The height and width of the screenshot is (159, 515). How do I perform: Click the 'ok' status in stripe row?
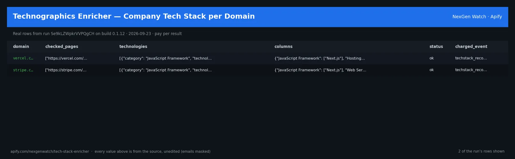tap(431, 70)
